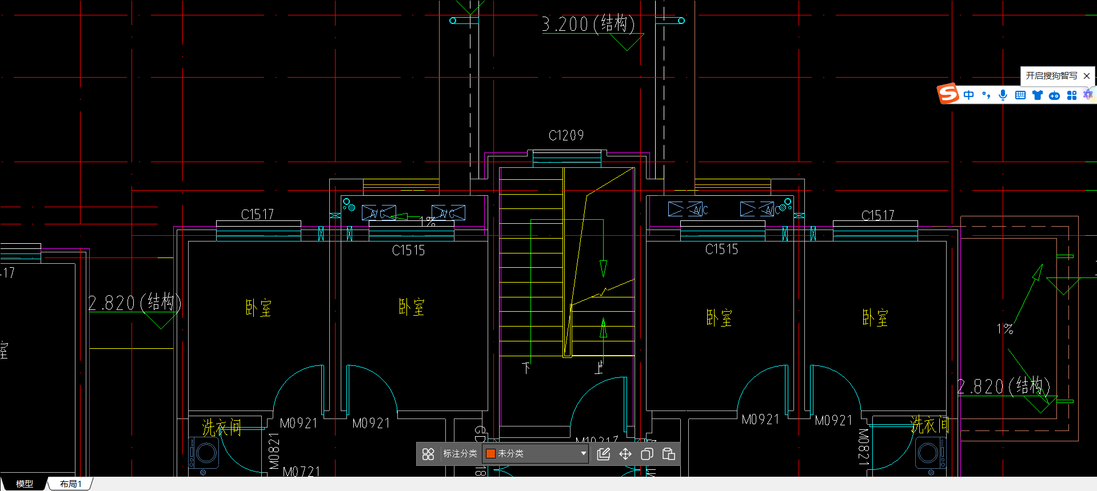Select the stair 上 direction label
This screenshot has width=1097, height=491.
(599, 368)
